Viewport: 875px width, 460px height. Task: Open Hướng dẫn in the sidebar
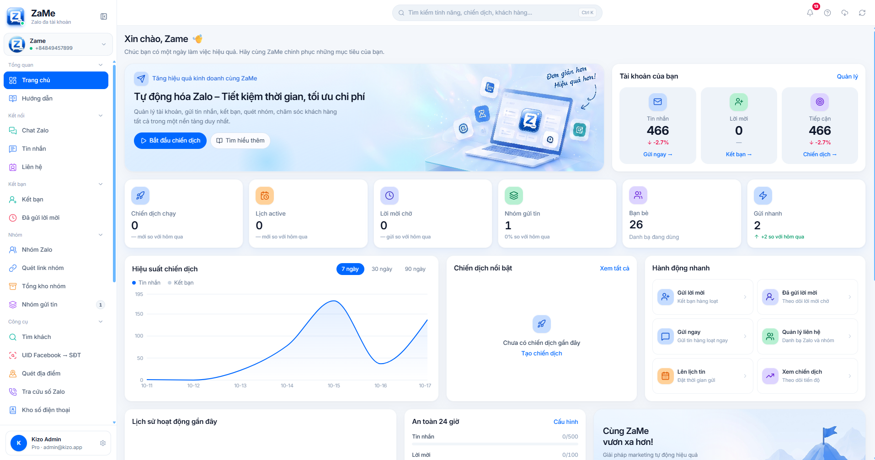tap(56, 99)
